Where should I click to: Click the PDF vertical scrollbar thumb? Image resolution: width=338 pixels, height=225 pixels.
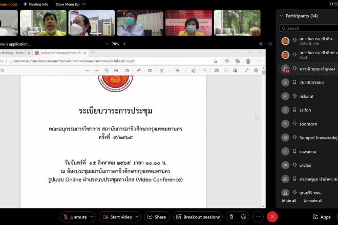click(263, 73)
